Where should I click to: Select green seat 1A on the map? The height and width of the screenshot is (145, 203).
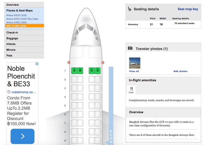(x=74, y=70)
